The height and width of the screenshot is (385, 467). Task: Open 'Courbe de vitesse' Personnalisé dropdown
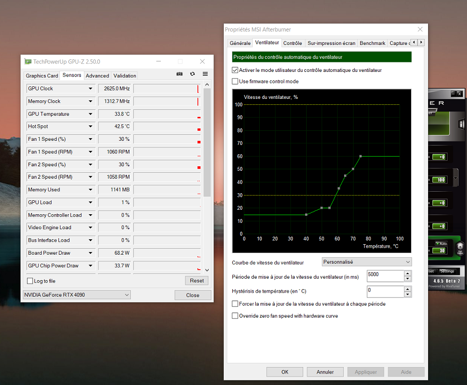366,262
